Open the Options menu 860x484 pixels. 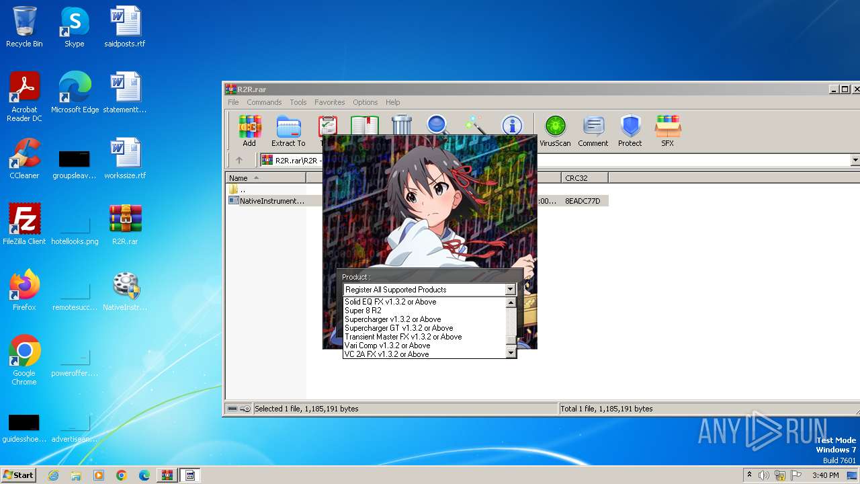(365, 102)
